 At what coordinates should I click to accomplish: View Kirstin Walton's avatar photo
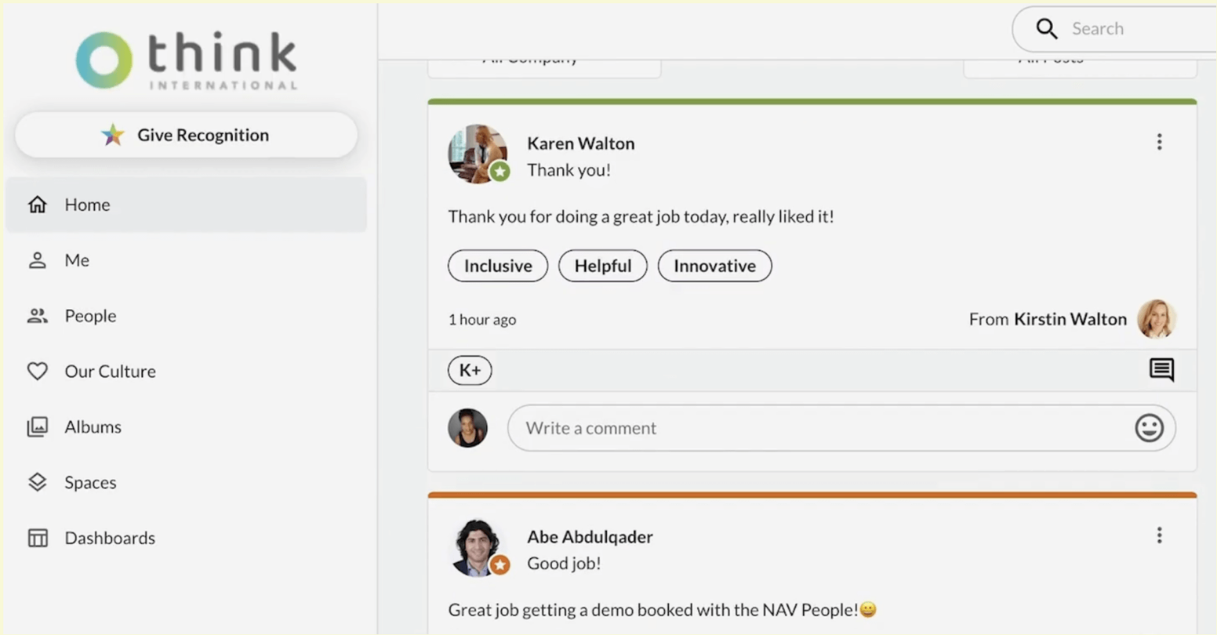pyautogui.click(x=1157, y=319)
